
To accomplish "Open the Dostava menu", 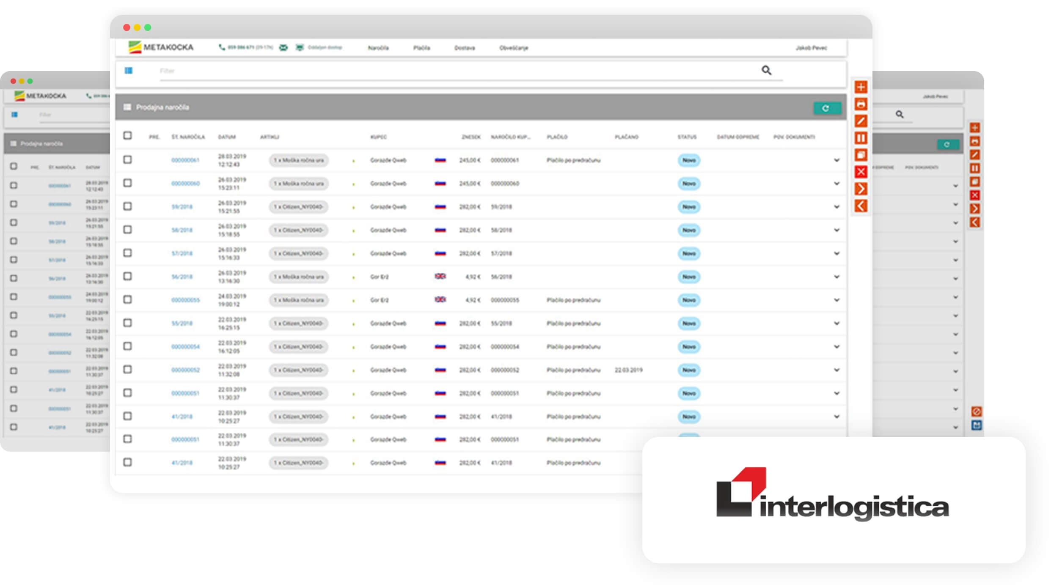I will [465, 48].
